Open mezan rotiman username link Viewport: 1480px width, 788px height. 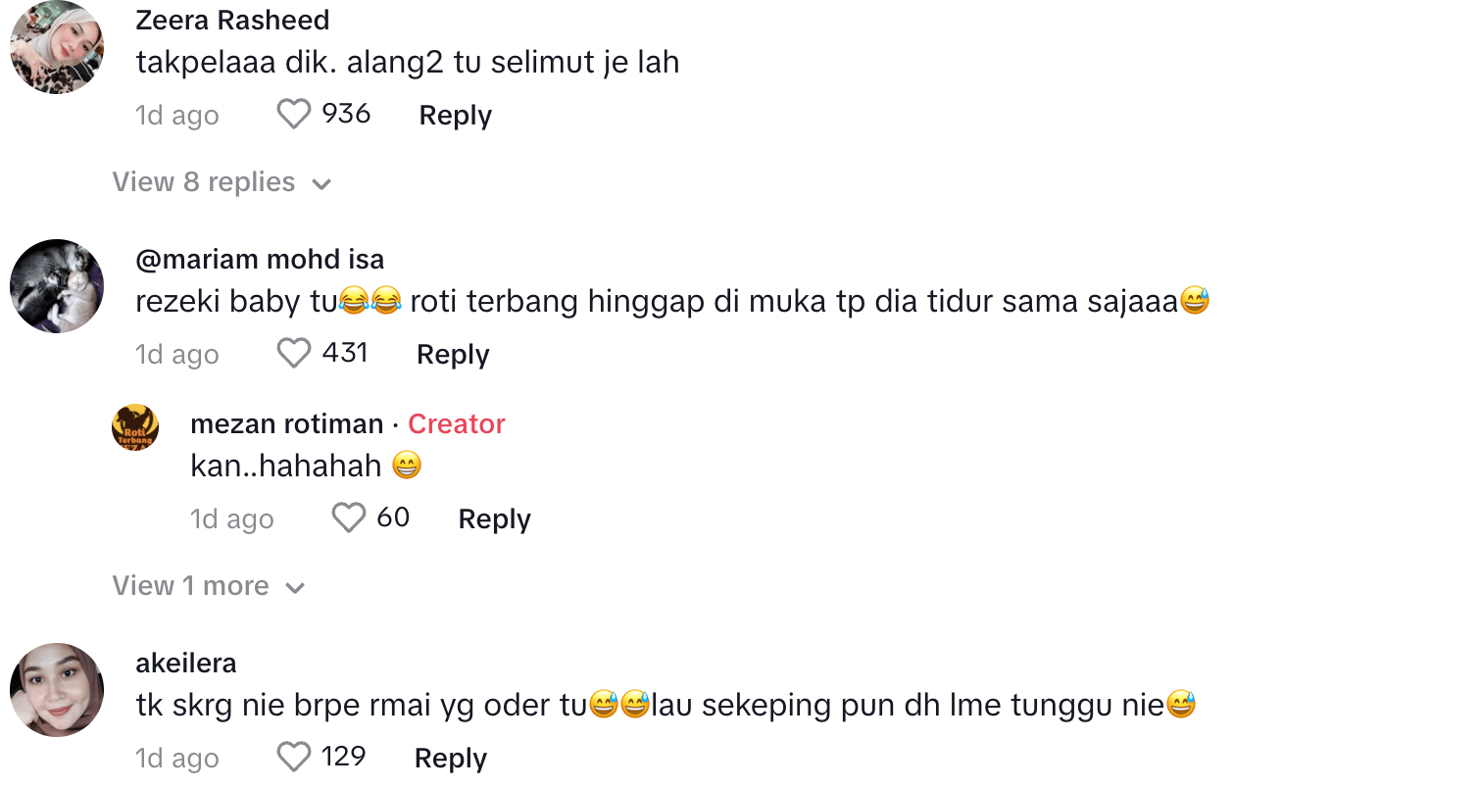[x=286, y=423]
